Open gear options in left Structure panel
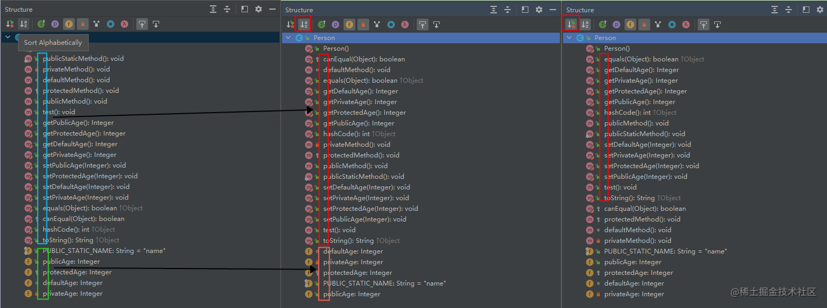 point(259,9)
